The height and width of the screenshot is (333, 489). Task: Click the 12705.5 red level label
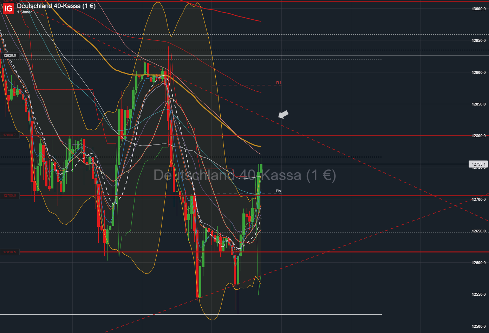pos(9,196)
